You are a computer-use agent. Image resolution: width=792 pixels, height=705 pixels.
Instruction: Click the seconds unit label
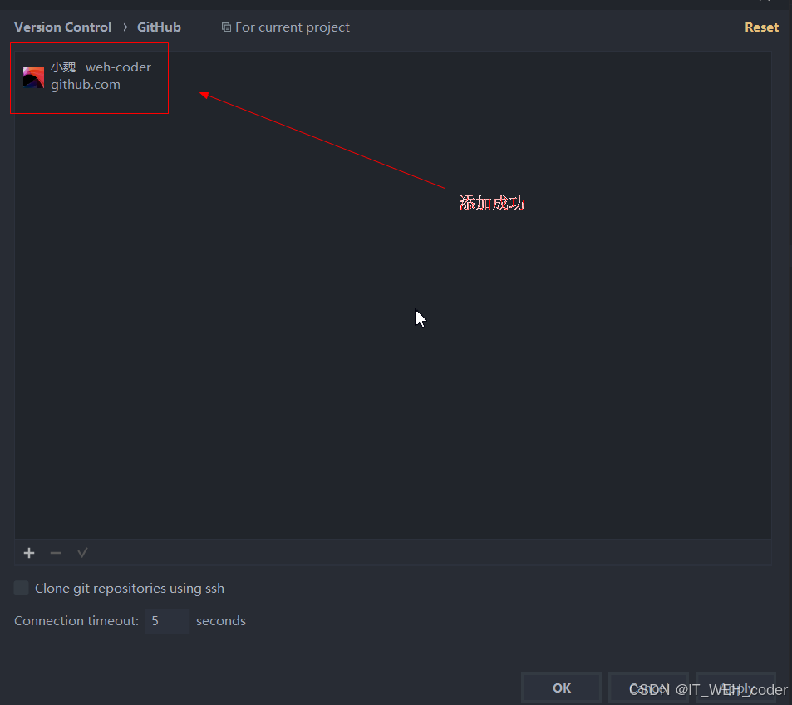221,620
